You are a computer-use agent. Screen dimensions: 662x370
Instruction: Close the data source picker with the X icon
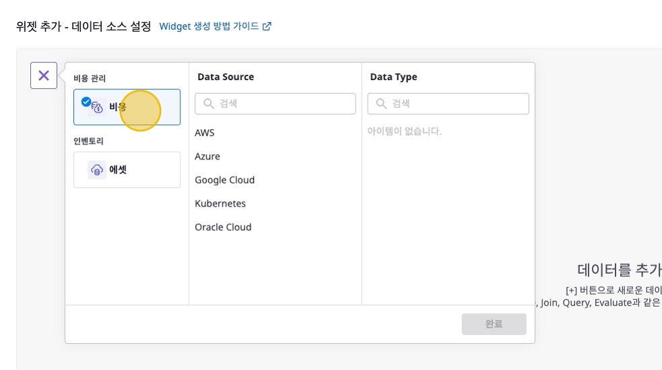point(44,75)
